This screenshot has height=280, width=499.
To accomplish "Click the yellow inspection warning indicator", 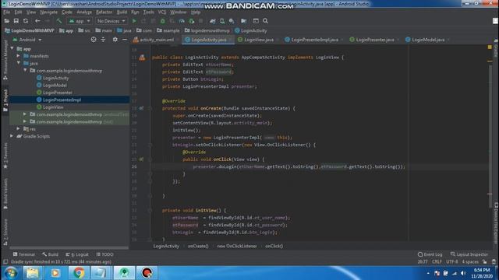I will pos(490,47).
